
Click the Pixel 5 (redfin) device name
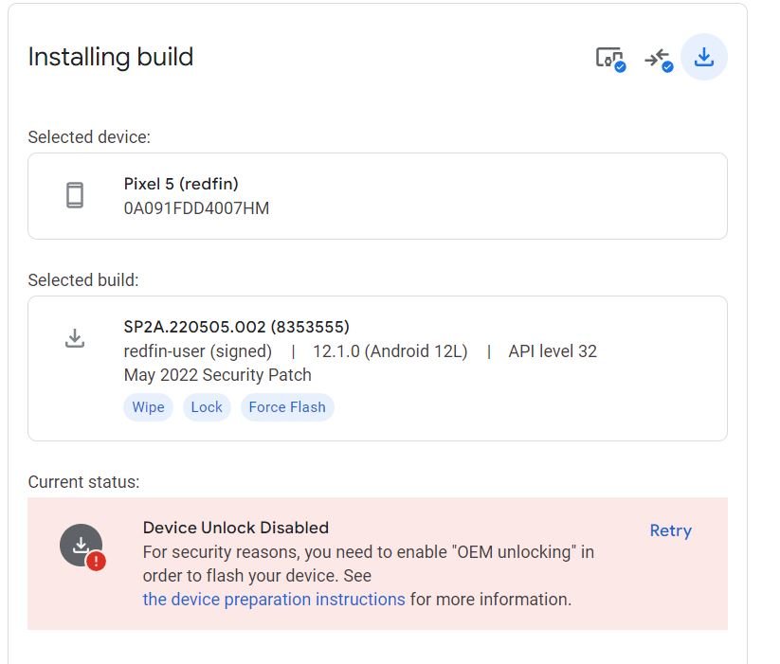click(x=181, y=184)
